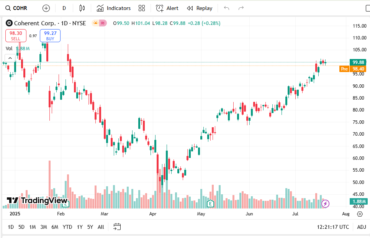Screen dimensions: 370x238
Task: Click the Vol indicator legend label
Action: [9, 48]
